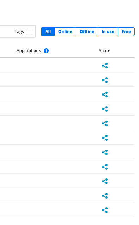The height and width of the screenshot is (225, 139).
Task: Switch to the Online filter
Action: click(x=65, y=32)
